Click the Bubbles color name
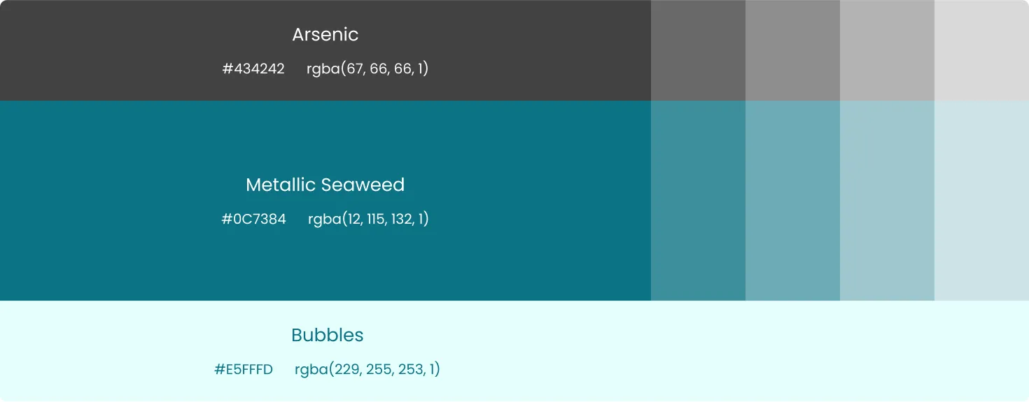 point(328,335)
